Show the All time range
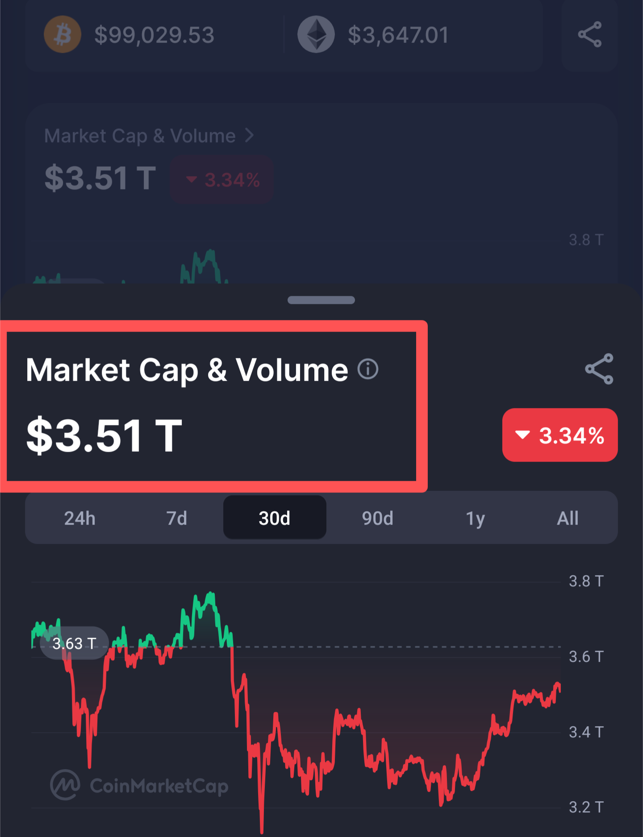The width and height of the screenshot is (643, 837). (568, 518)
